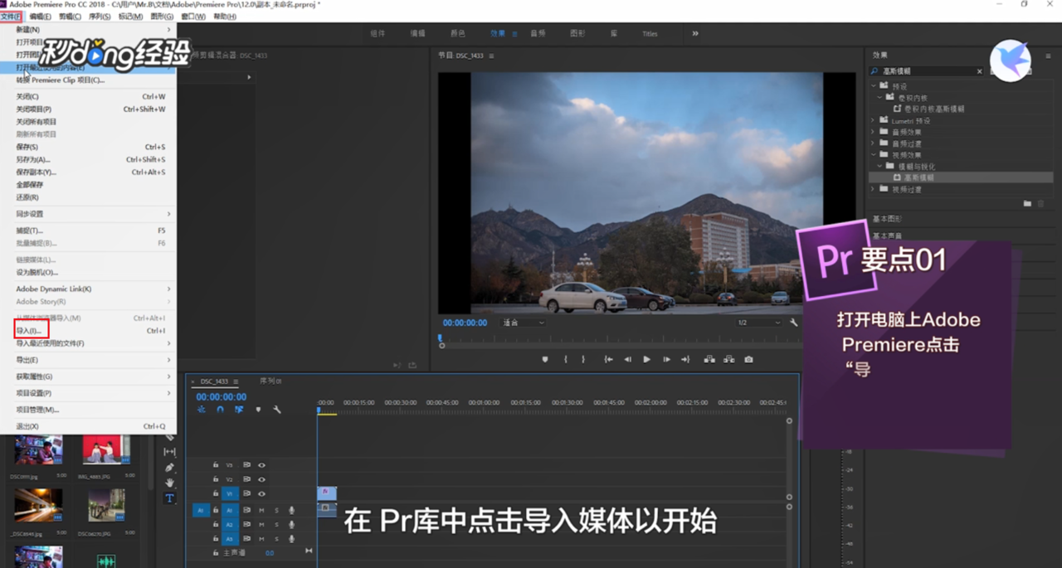Select the Hand tool

pyautogui.click(x=169, y=483)
